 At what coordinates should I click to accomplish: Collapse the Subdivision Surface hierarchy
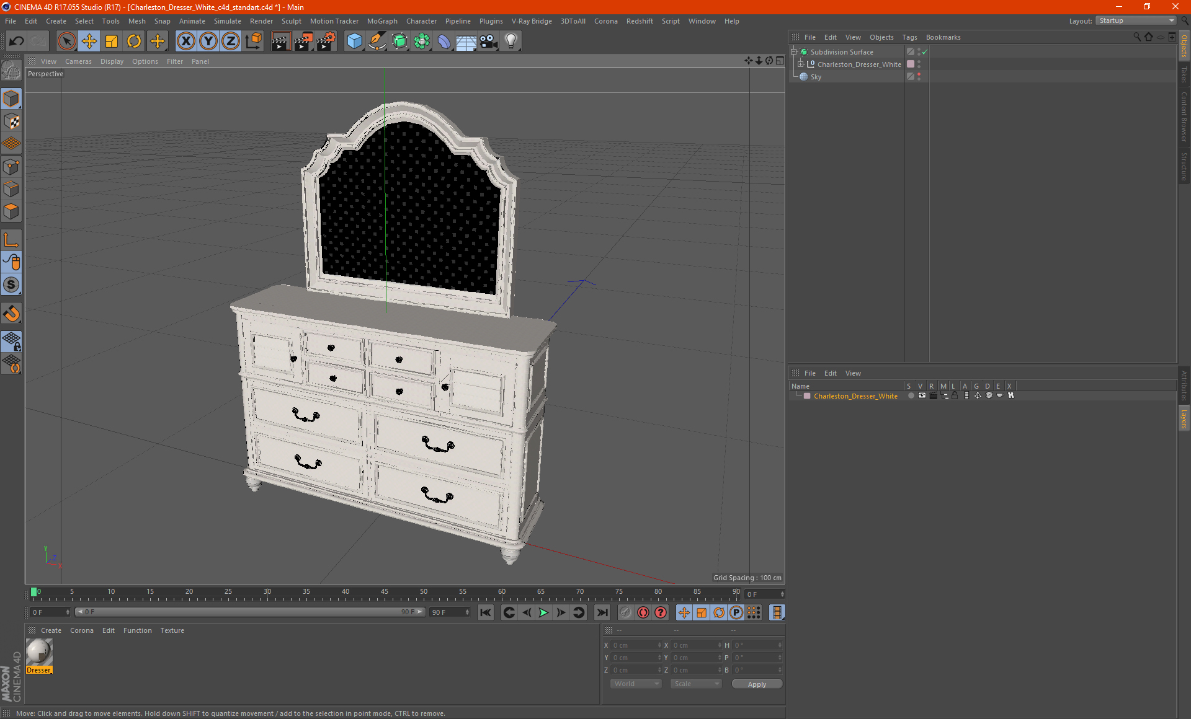tap(794, 51)
